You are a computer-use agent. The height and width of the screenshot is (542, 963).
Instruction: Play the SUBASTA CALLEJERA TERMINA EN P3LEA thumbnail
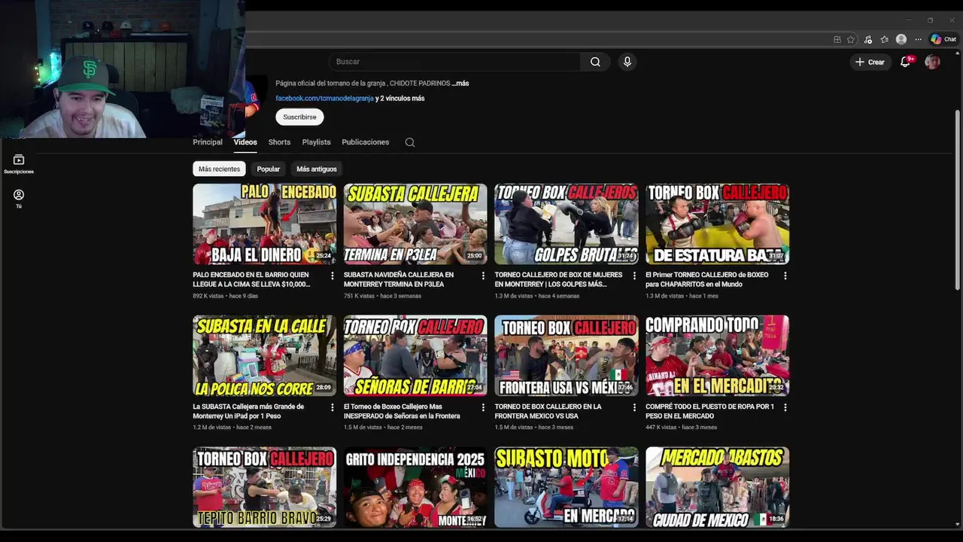(415, 224)
